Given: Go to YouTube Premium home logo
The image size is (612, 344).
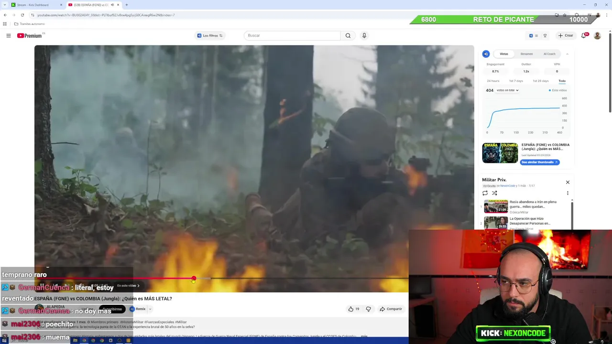Looking at the screenshot, I should [x=30, y=35].
